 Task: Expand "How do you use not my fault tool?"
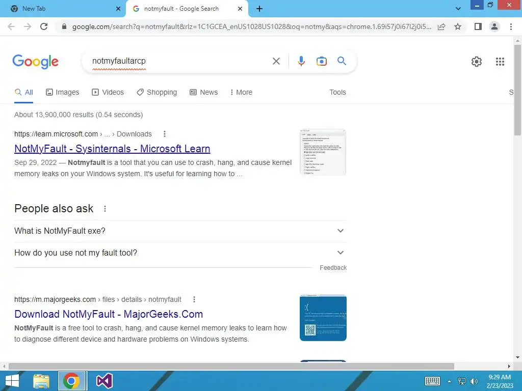pos(180,253)
